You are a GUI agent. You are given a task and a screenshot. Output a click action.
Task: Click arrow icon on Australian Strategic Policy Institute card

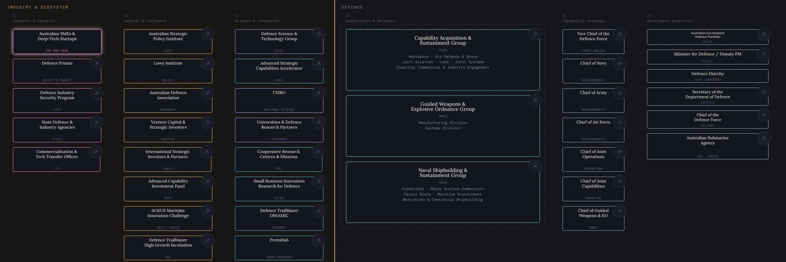207,34
